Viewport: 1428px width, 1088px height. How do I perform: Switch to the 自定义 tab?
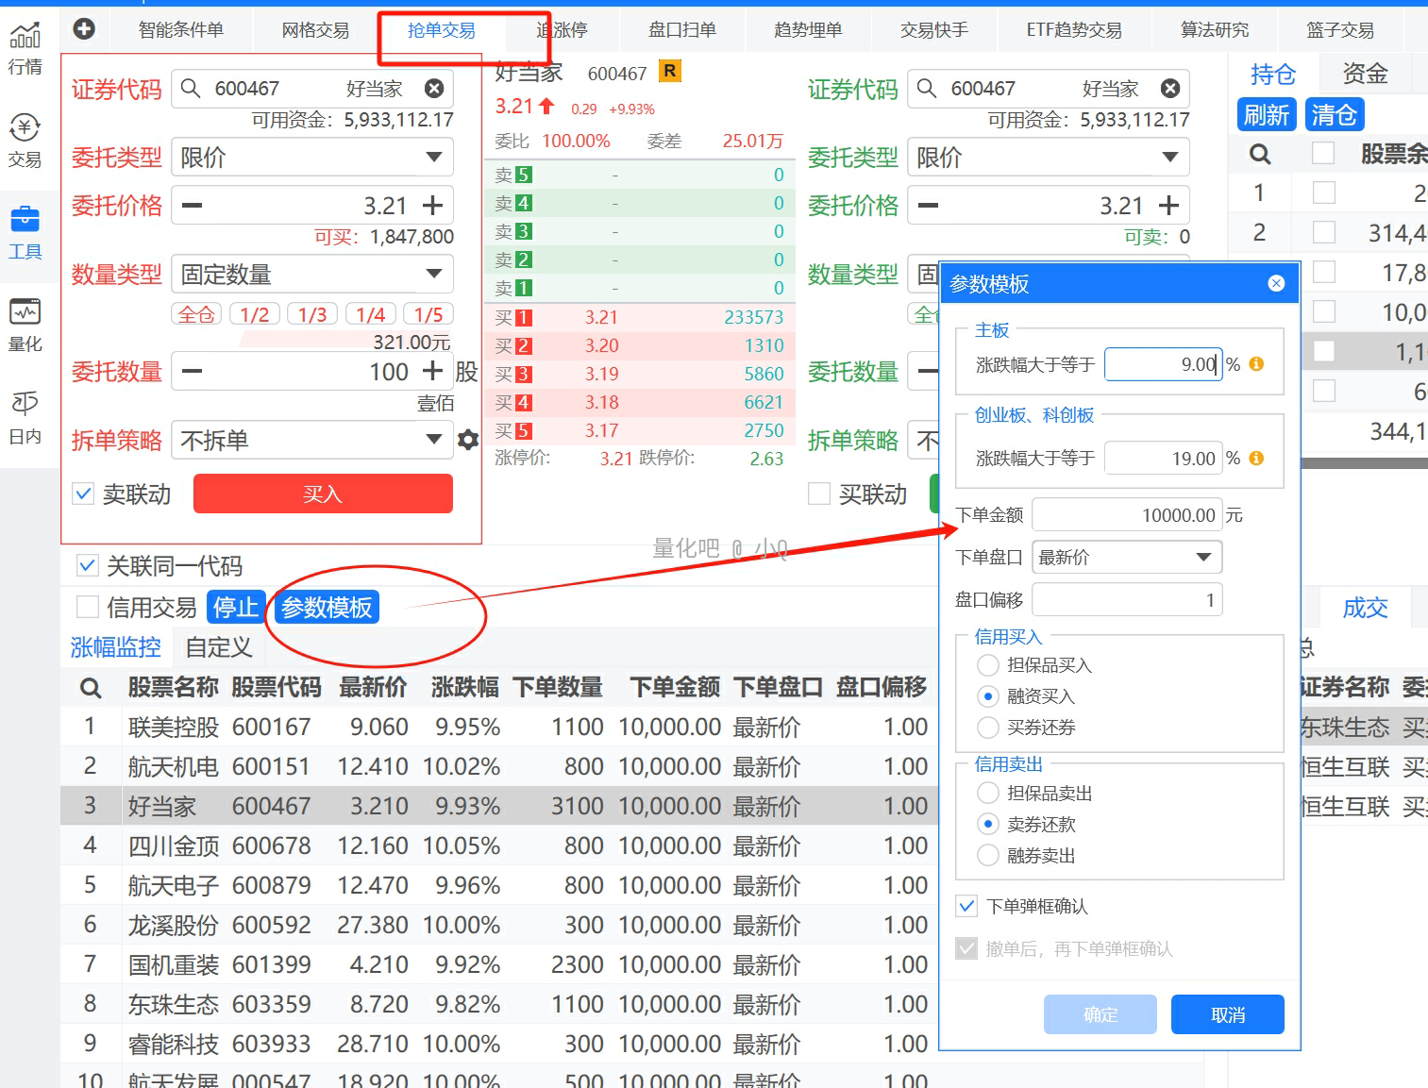tap(219, 647)
